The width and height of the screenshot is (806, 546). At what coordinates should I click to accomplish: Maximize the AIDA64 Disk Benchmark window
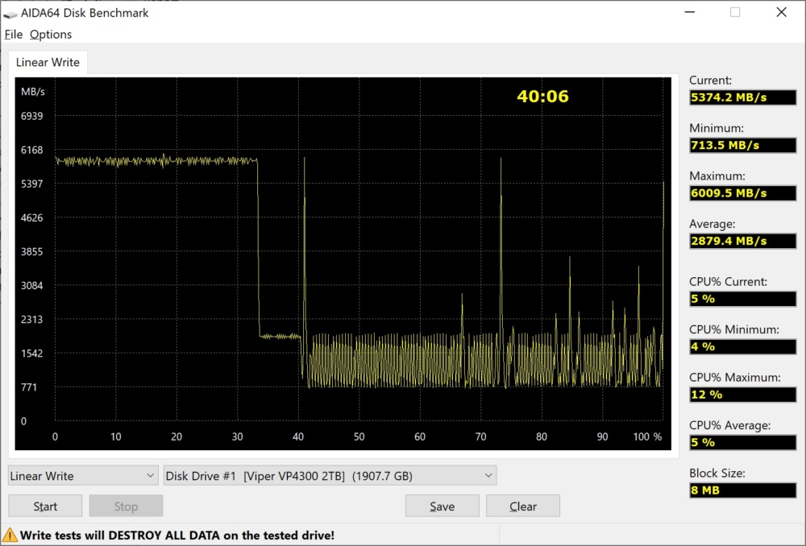(735, 12)
